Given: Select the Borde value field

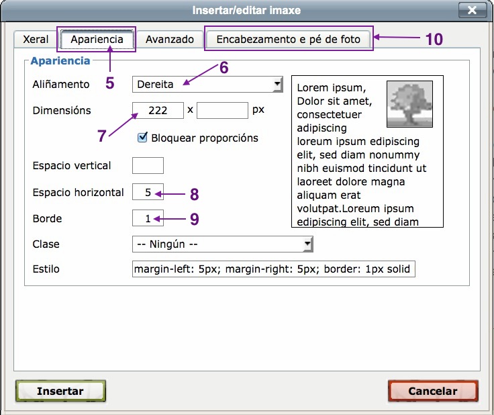Looking at the screenshot, I should tap(148, 219).
